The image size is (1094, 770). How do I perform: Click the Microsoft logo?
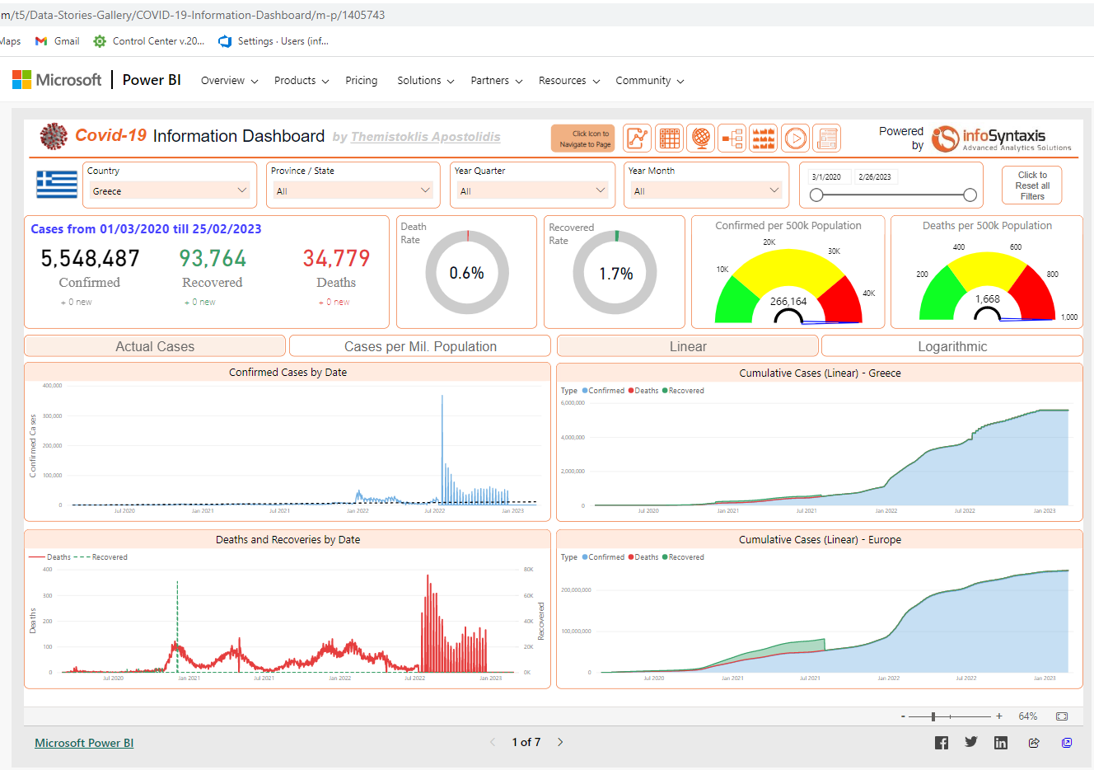(57, 80)
